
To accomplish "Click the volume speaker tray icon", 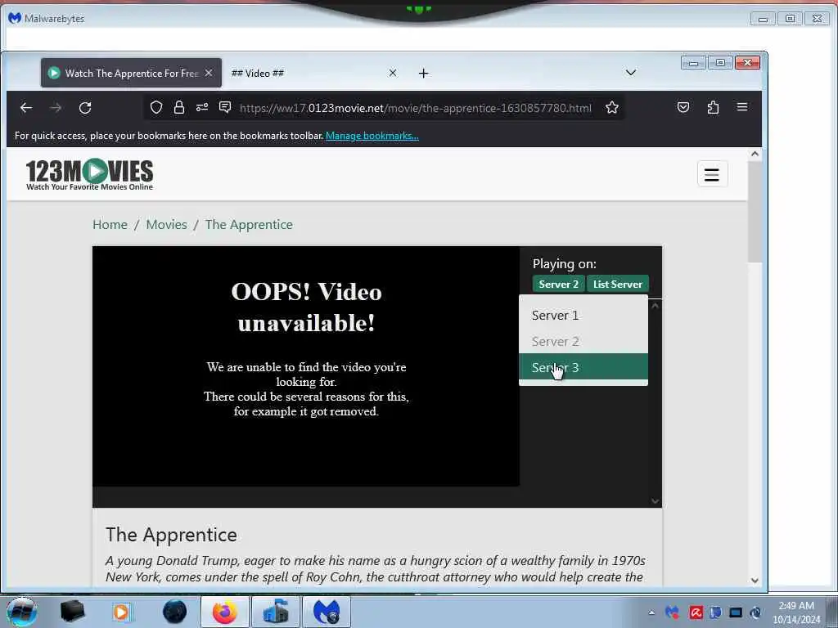I will click(x=755, y=612).
